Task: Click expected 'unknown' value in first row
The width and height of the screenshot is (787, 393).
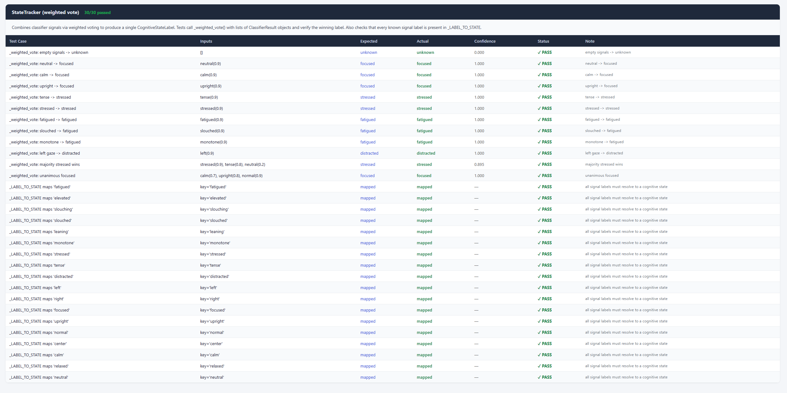Action: click(368, 52)
